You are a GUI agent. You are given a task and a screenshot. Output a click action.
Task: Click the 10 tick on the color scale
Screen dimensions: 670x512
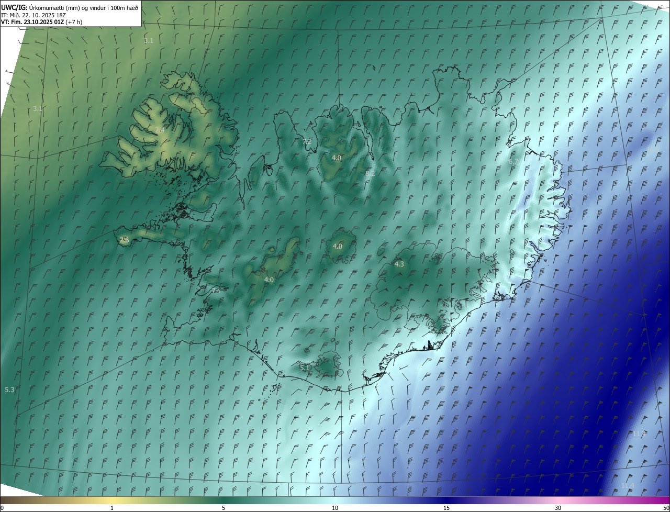pos(335,508)
